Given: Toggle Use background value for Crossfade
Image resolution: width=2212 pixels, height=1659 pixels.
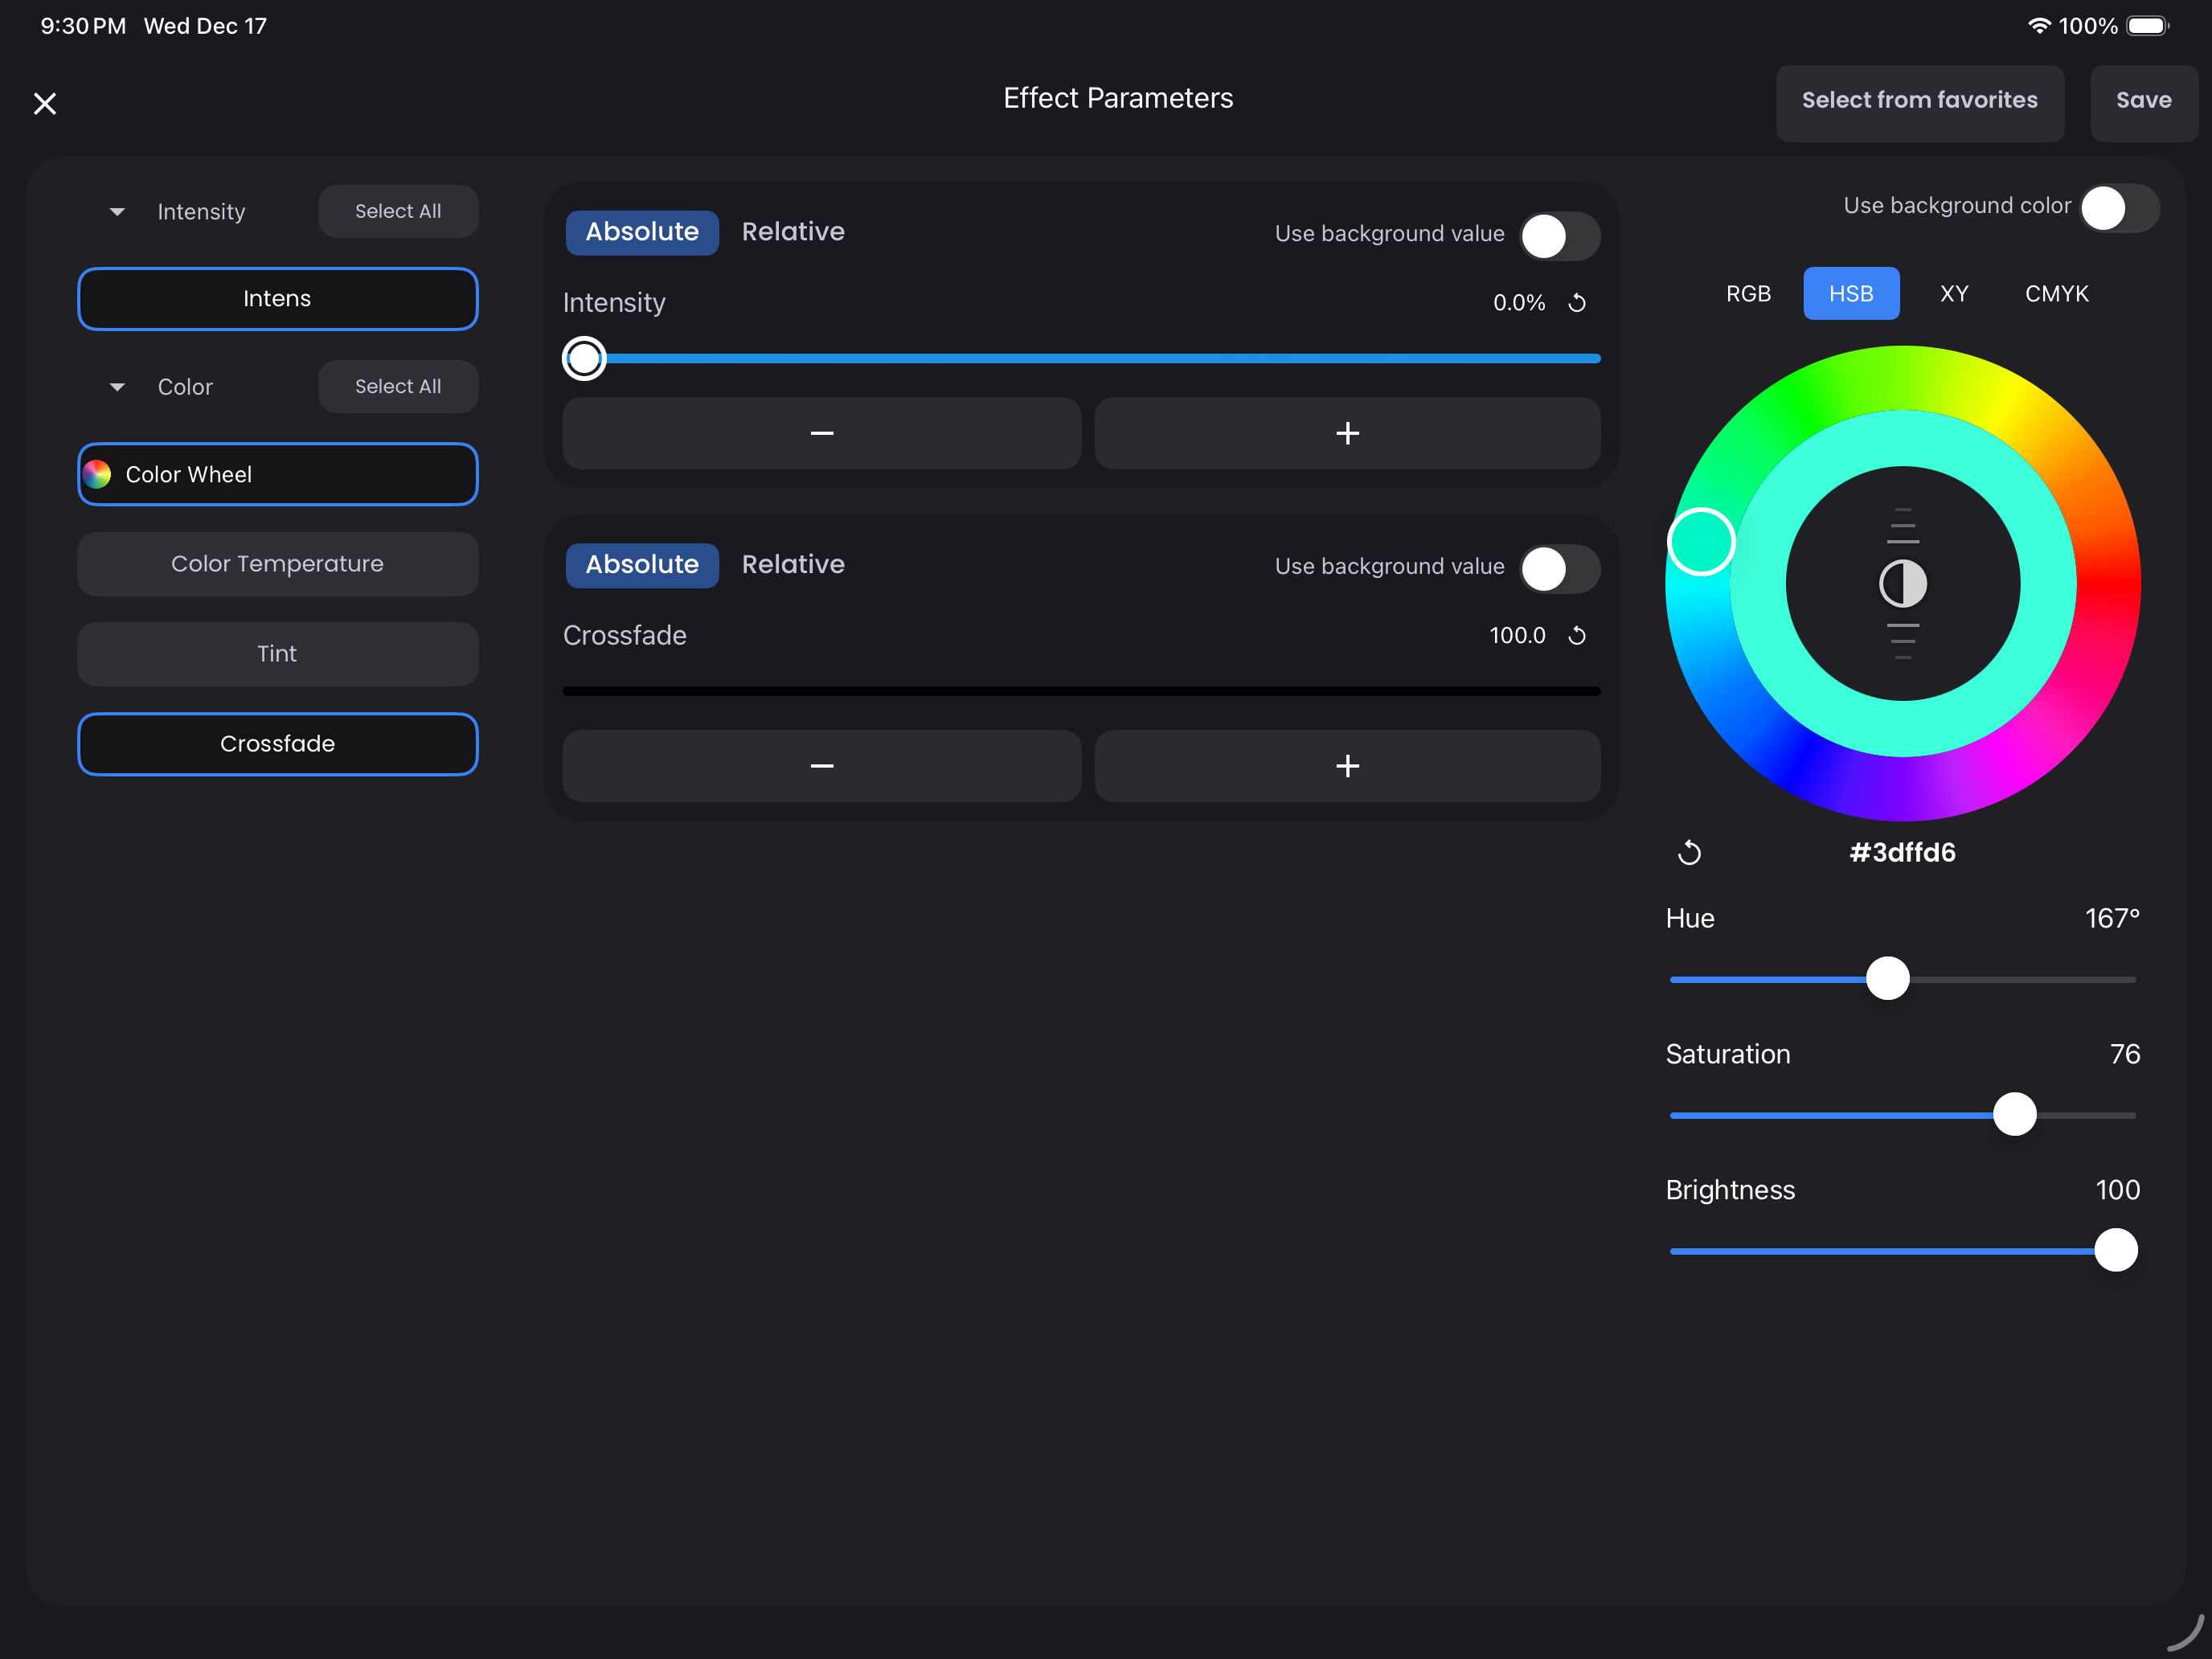Looking at the screenshot, I should (x=1559, y=569).
